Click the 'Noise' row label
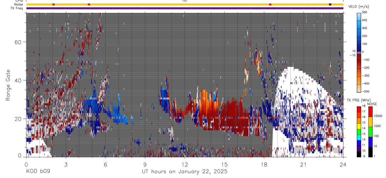Viewport: 386px width, 178px height. (x=19, y=4)
